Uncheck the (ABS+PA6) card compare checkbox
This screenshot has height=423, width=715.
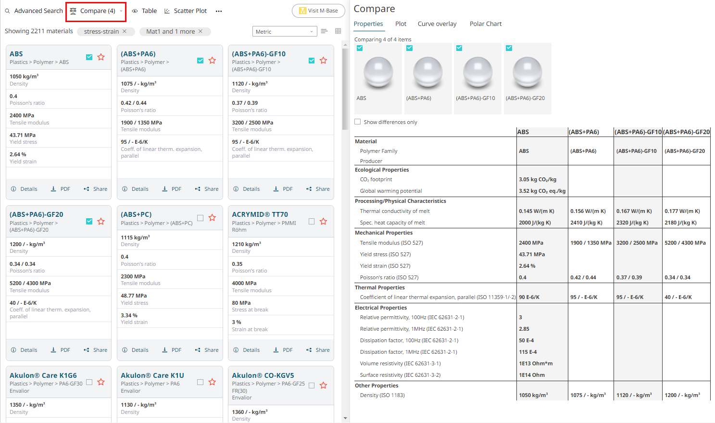[201, 61]
